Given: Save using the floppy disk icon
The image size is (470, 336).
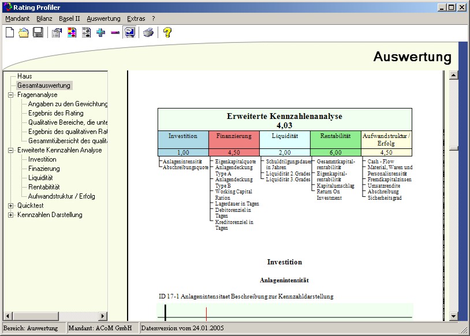Looking at the screenshot, I should 38,32.
